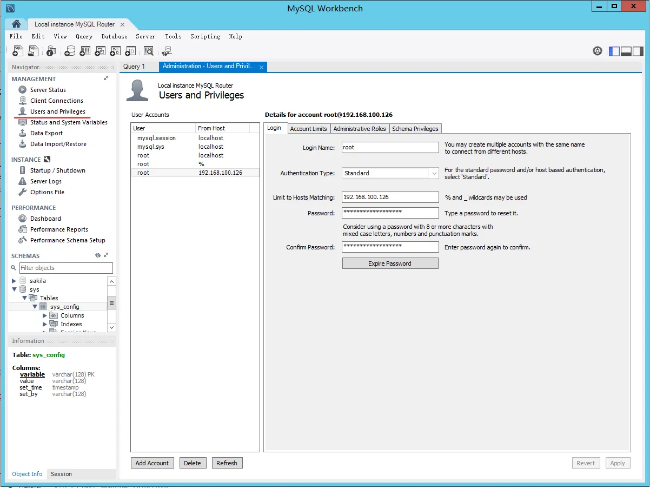This screenshot has width=650, height=488.
Task: Expand the sakila schema node
Action: 14,281
